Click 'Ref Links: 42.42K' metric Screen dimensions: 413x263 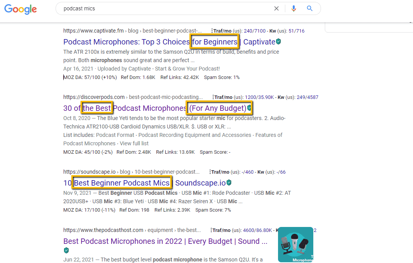click(x=179, y=77)
